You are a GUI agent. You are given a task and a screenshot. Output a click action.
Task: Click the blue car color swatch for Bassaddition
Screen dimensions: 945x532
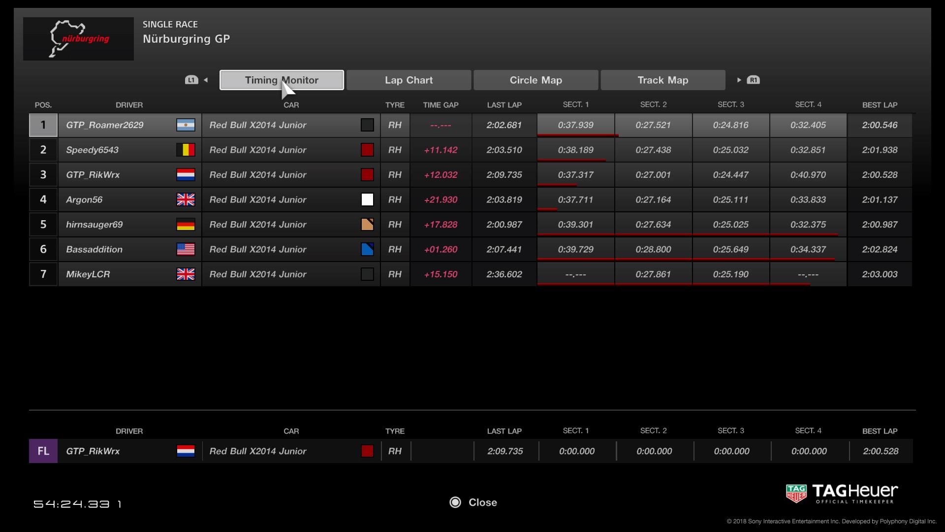pos(367,249)
